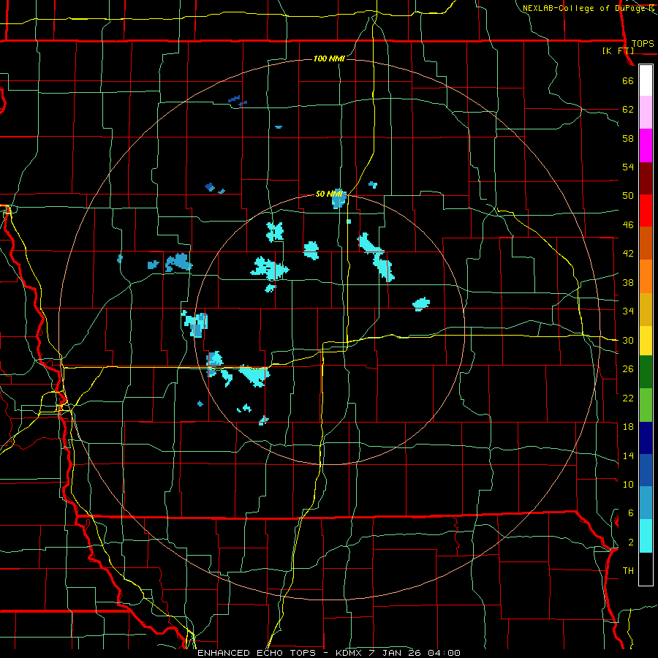
Task: Click the 50 NMI range ring label
Action: tap(328, 194)
